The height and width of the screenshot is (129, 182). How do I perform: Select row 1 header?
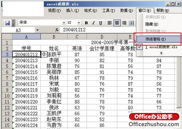pyautogui.click(x=7, y=42)
